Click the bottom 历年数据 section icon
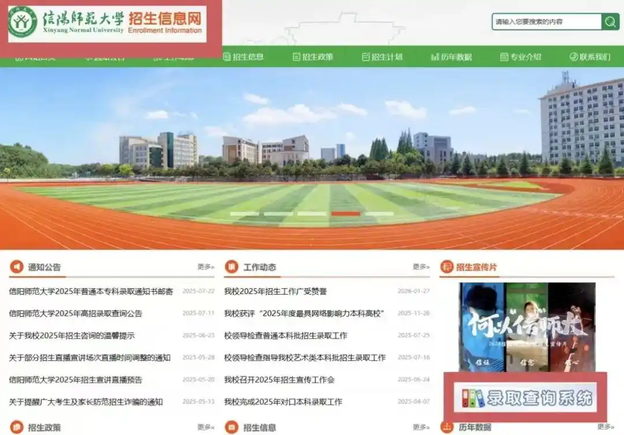 click(x=447, y=428)
